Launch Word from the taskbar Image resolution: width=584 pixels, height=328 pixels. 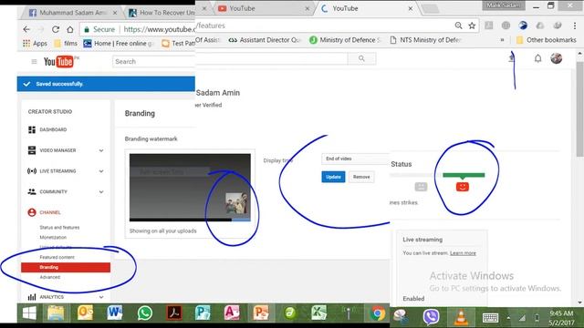point(114,313)
